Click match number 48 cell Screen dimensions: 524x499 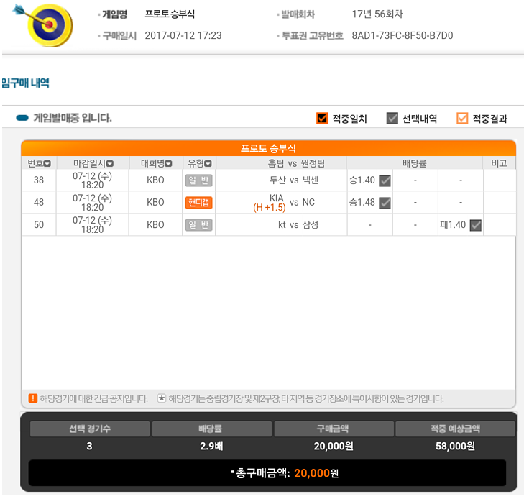39,202
